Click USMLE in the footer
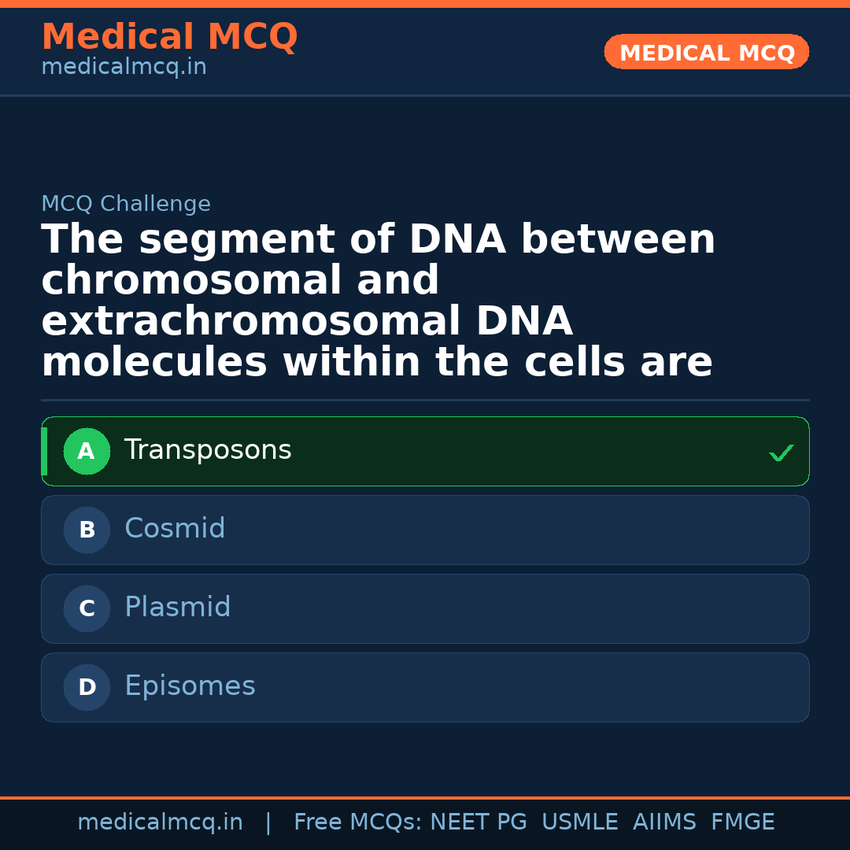 [579, 822]
